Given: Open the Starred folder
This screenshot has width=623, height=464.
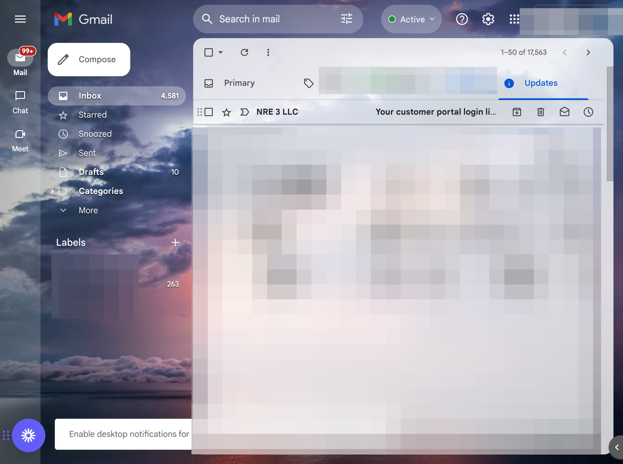Looking at the screenshot, I should click(x=117, y=115).
